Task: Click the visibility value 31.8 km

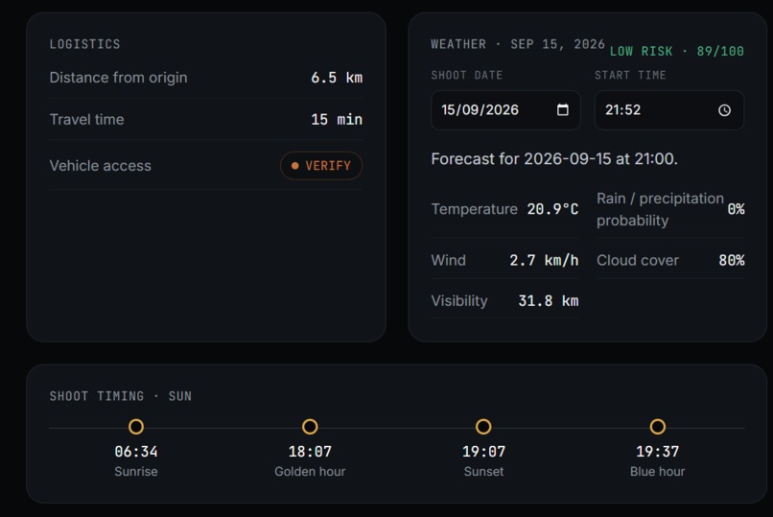Action: [x=549, y=300]
